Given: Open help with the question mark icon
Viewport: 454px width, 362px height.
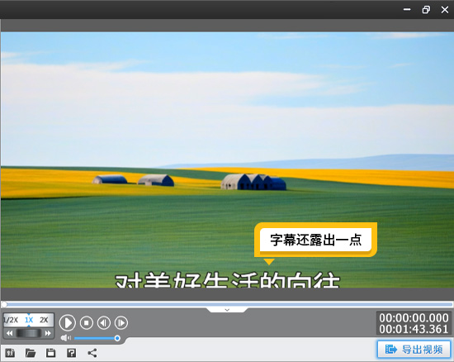Looking at the screenshot, I should point(71,353).
